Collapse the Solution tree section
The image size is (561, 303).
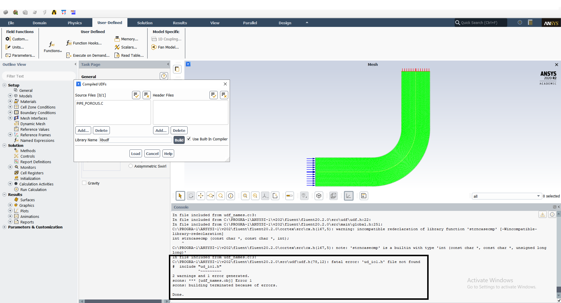tap(4, 145)
